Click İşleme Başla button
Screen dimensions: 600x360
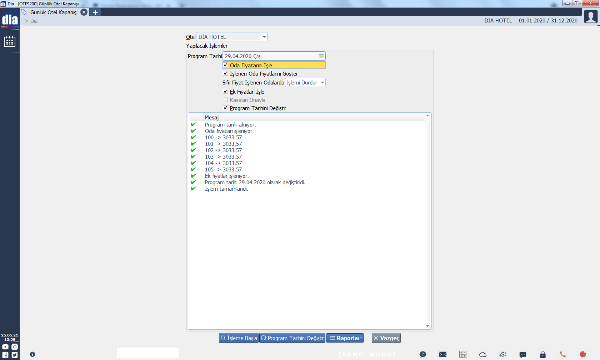pyautogui.click(x=239, y=338)
